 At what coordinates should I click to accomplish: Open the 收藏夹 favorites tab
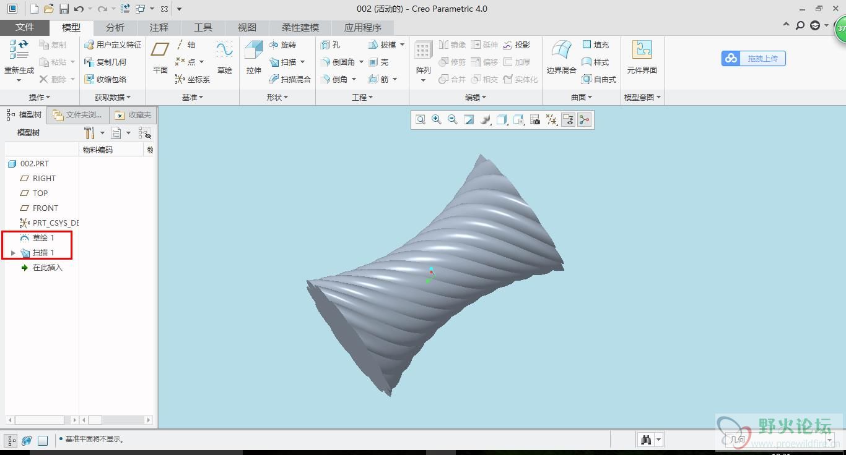tap(133, 115)
